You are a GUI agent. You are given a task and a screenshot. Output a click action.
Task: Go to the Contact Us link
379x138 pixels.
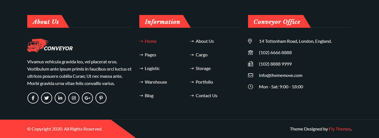point(206,96)
